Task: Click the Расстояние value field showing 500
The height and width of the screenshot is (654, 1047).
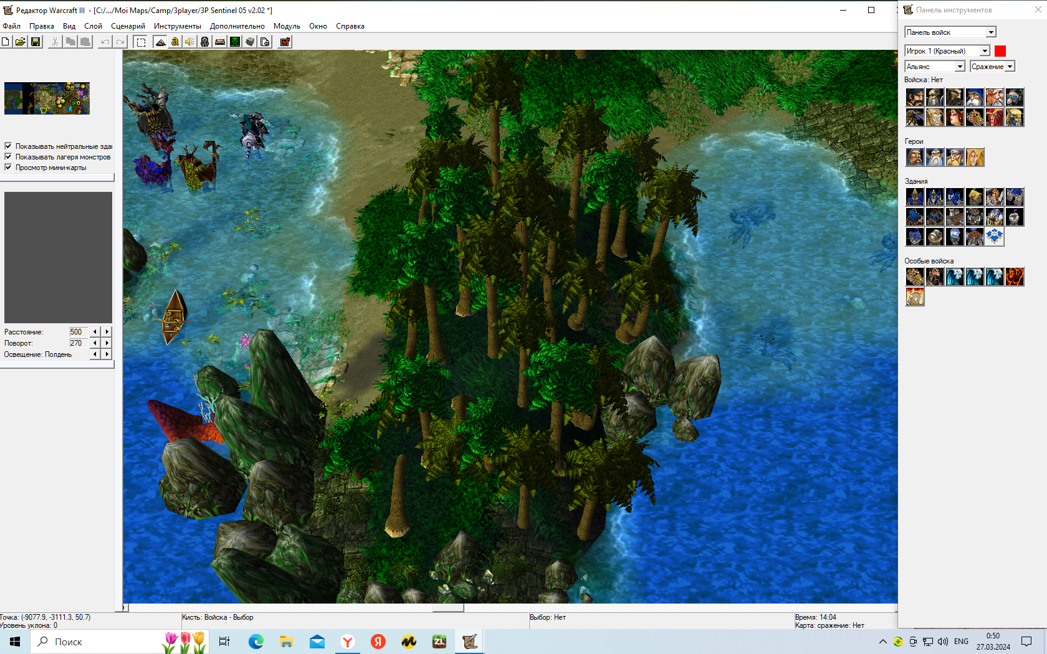Action: (79, 332)
